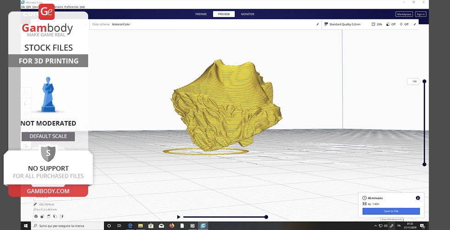This screenshot has width=450, height=230.
Task: Select the fourth view orientation cube icon
Action: [55, 217]
